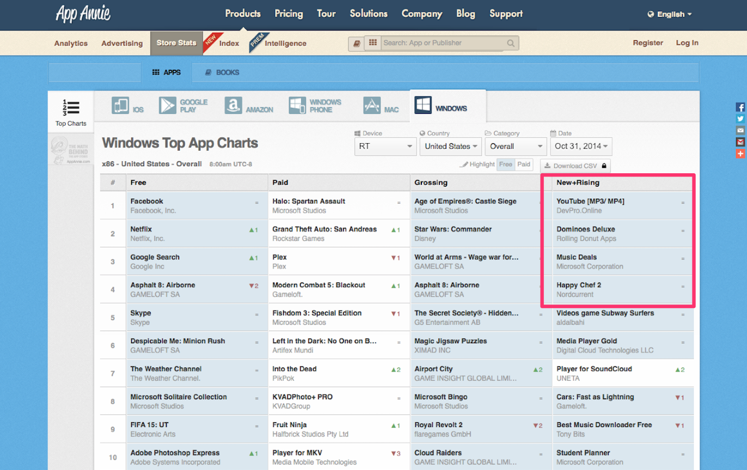Open YouTube [MP3/ MP4] app

coord(590,202)
